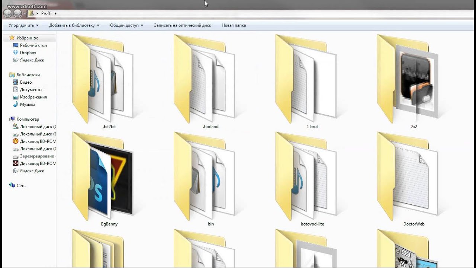Select the BgBanny folder thumbnail
The height and width of the screenshot is (268, 476).
pos(103,176)
